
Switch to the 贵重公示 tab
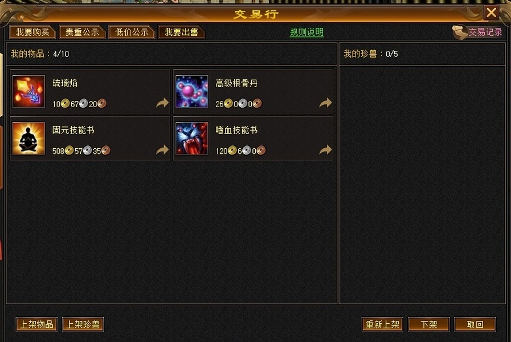(82, 32)
